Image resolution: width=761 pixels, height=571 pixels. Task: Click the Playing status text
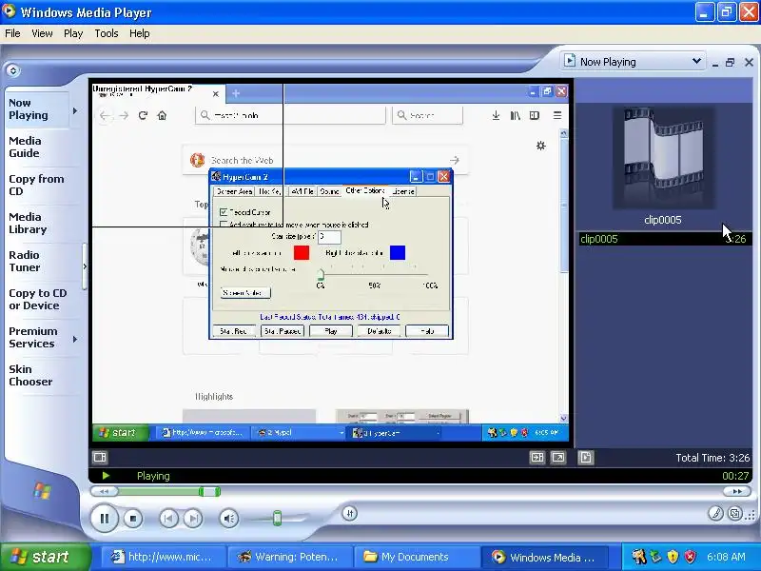pyautogui.click(x=153, y=476)
